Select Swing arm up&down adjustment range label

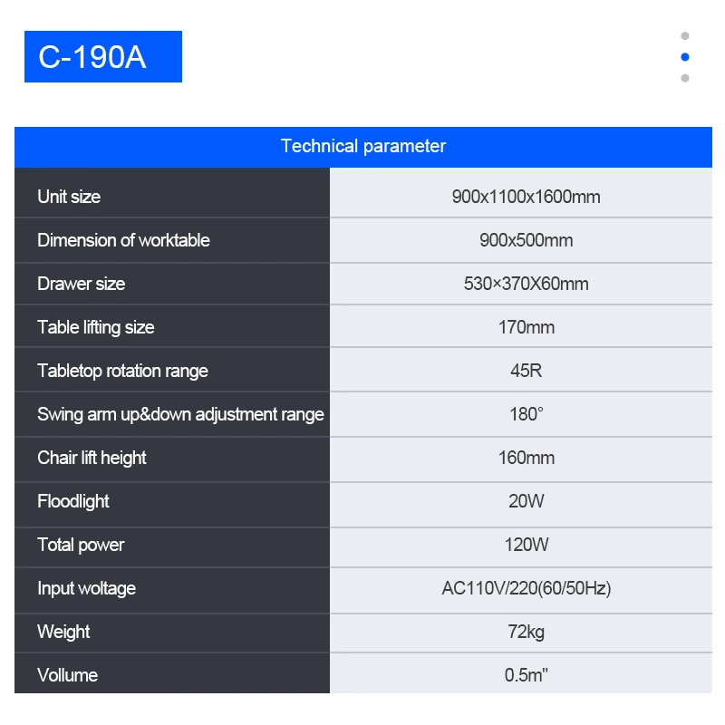coord(180,414)
